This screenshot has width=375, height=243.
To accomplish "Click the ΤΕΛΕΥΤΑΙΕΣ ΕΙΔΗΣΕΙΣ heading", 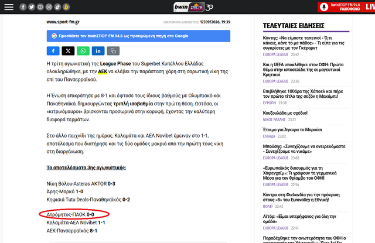I will pos(294,26).
